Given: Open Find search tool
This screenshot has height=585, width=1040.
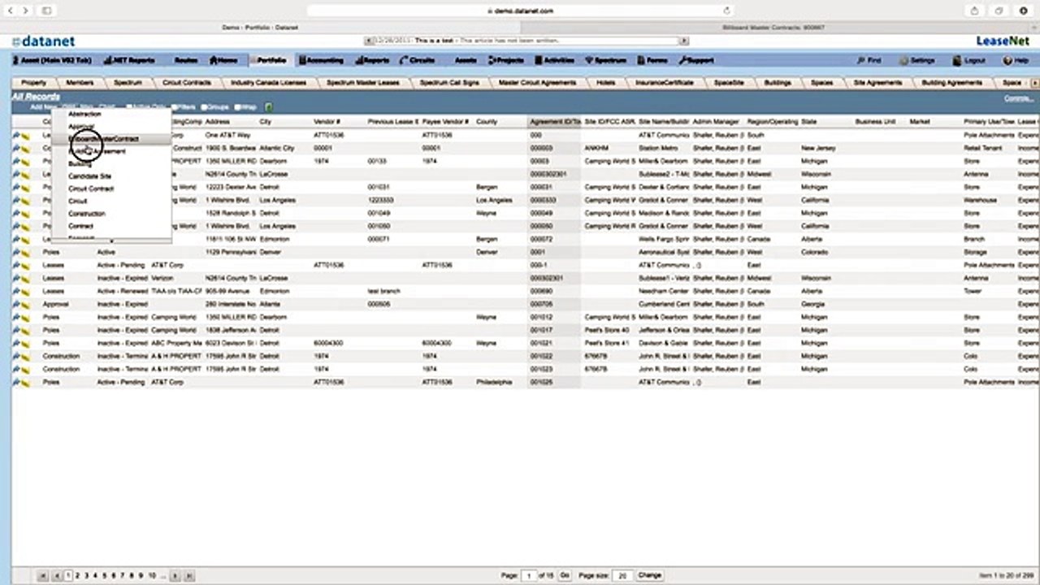Looking at the screenshot, I should [869, 60].
